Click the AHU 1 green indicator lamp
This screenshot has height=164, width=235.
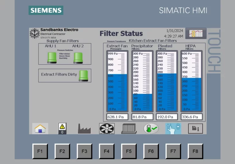(x=52, y=58)
